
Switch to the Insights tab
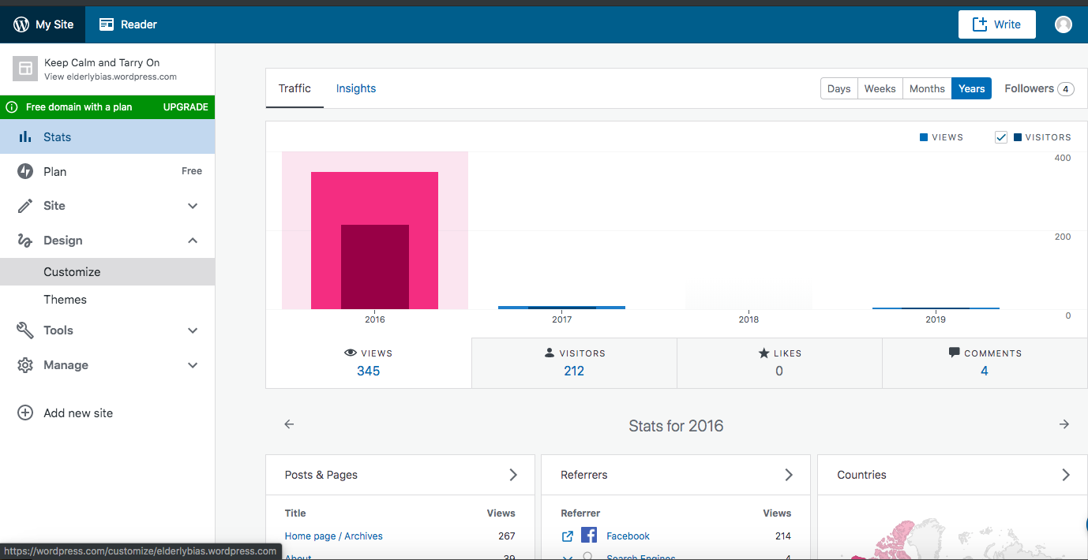pos(356,88)
